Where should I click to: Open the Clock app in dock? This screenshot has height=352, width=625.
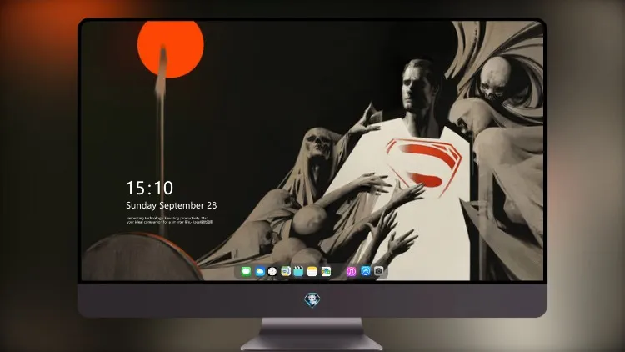pyautogui.click(x=272, y=271)
